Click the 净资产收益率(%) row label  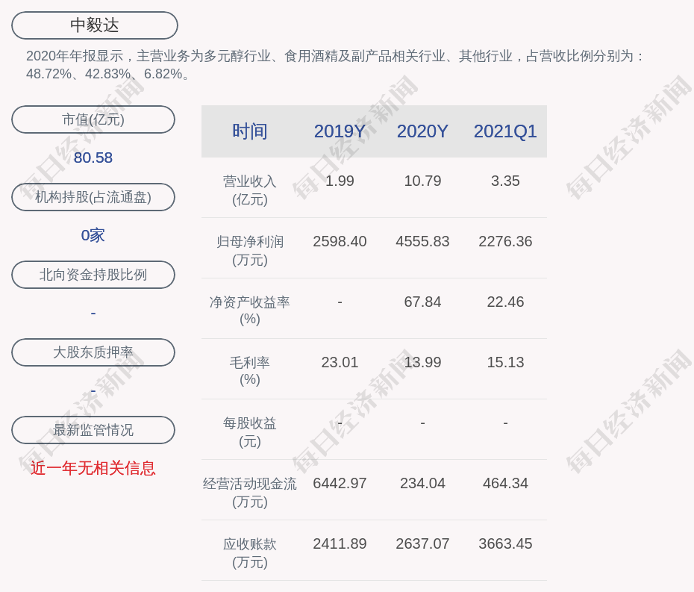(250, 311)
